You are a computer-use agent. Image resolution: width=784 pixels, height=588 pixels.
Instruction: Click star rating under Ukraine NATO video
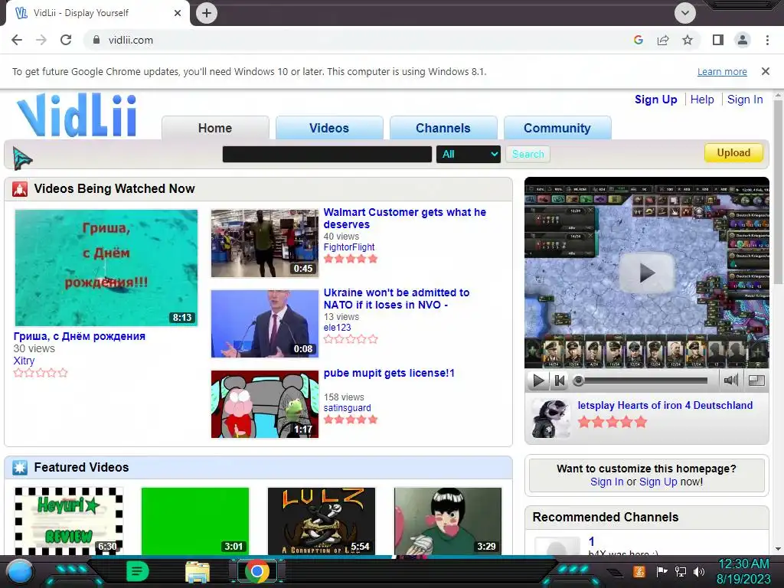tap(351, 339)
